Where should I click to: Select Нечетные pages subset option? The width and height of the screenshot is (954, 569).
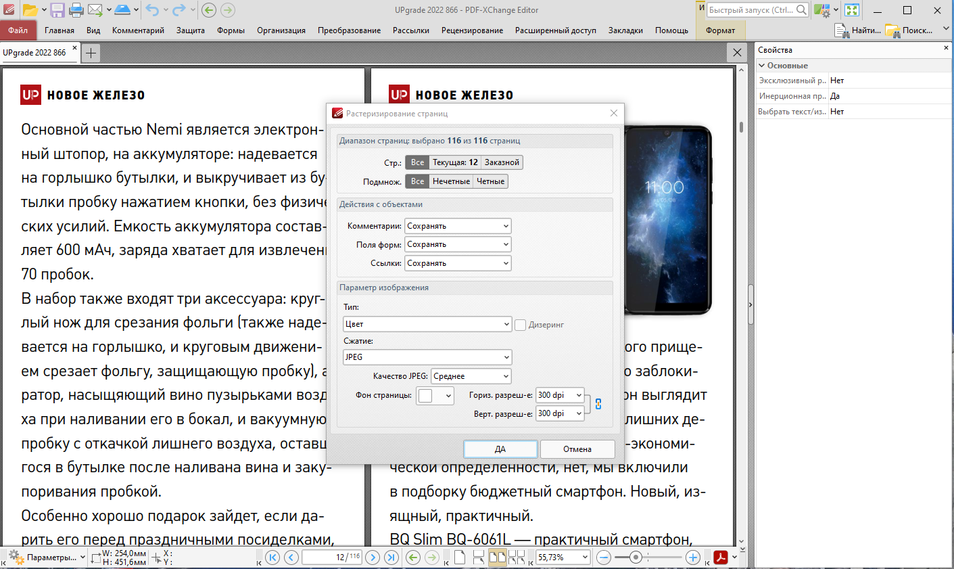tap(451, 181)
